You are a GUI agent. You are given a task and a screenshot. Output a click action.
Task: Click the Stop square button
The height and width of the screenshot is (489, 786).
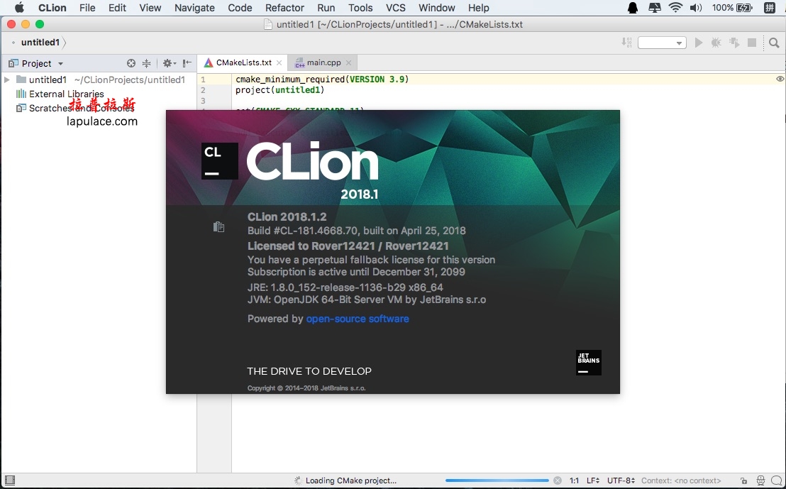pos(752,43)
